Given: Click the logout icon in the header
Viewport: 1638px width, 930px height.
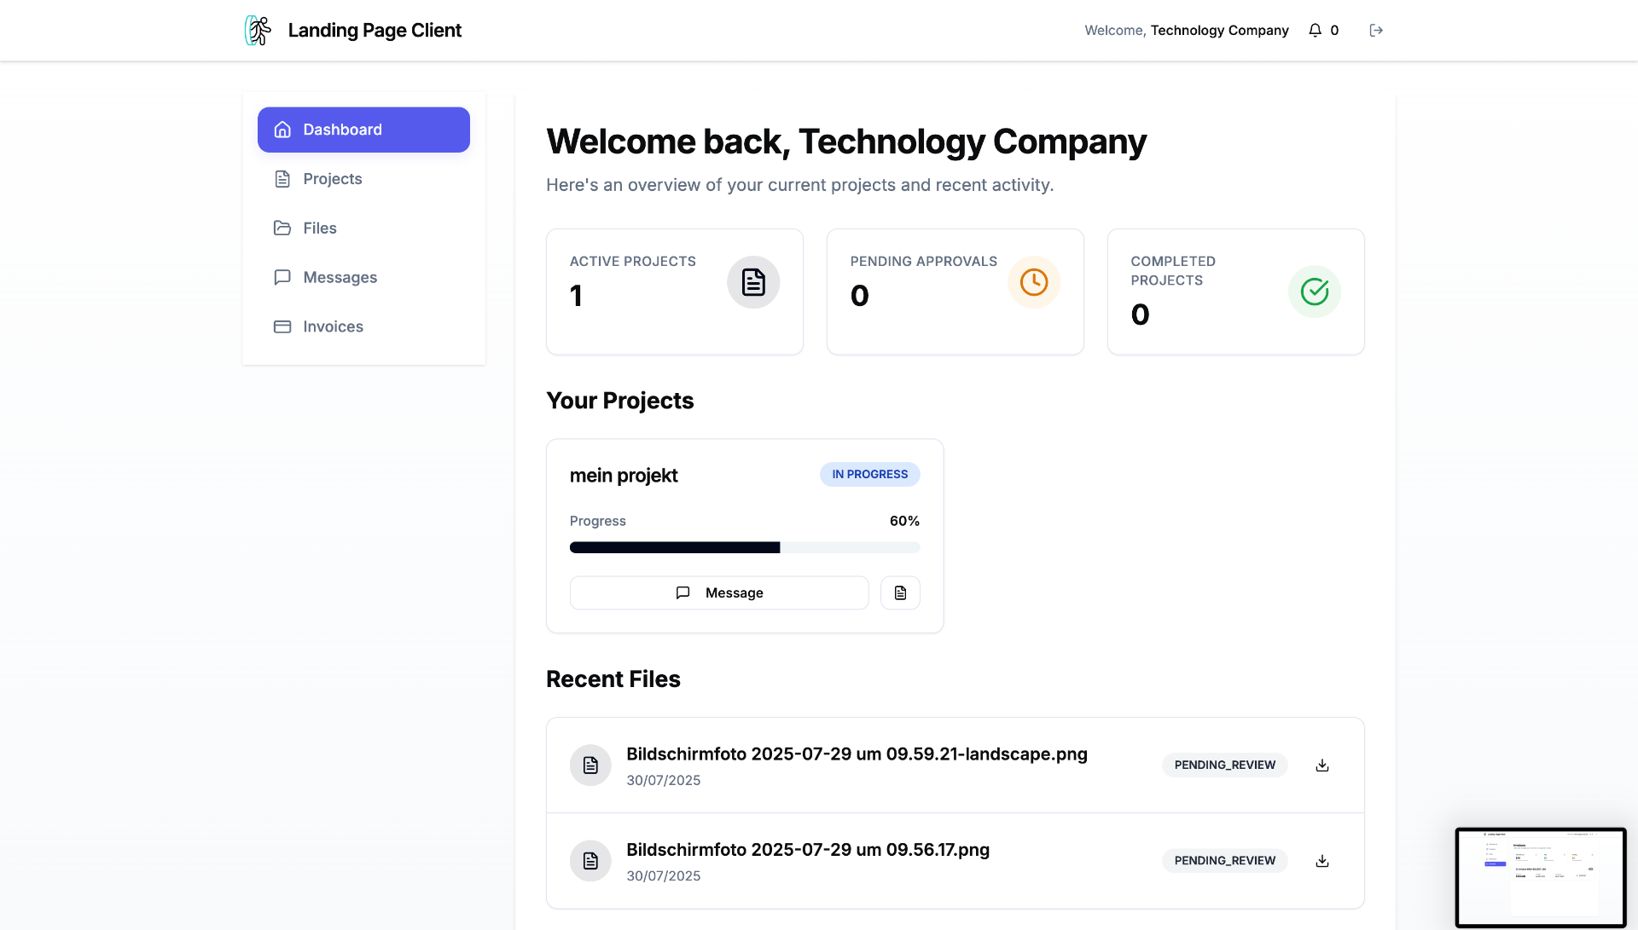Looking at the screenshot, I should (1376, 30).
